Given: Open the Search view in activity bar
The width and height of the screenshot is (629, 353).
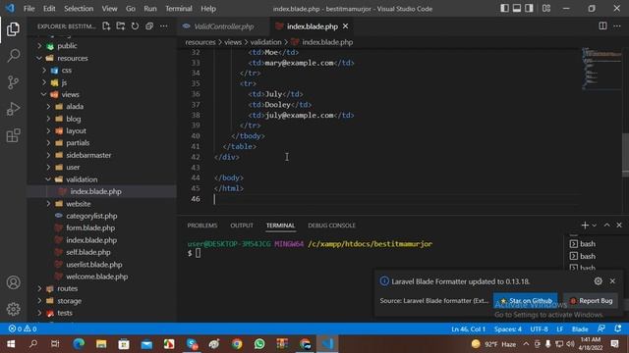Looking at the screenshot, I should [x=13, y=56].
